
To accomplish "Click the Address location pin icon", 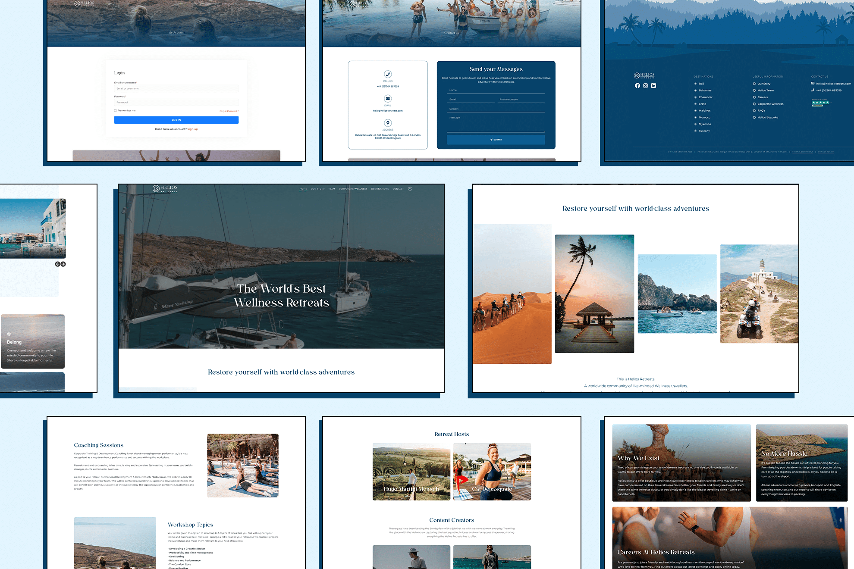I will coord(388,123).
